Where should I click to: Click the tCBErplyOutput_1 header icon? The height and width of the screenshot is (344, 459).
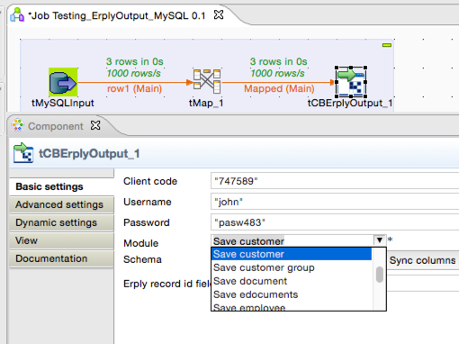pyautogui.click(x=23, y=152)
